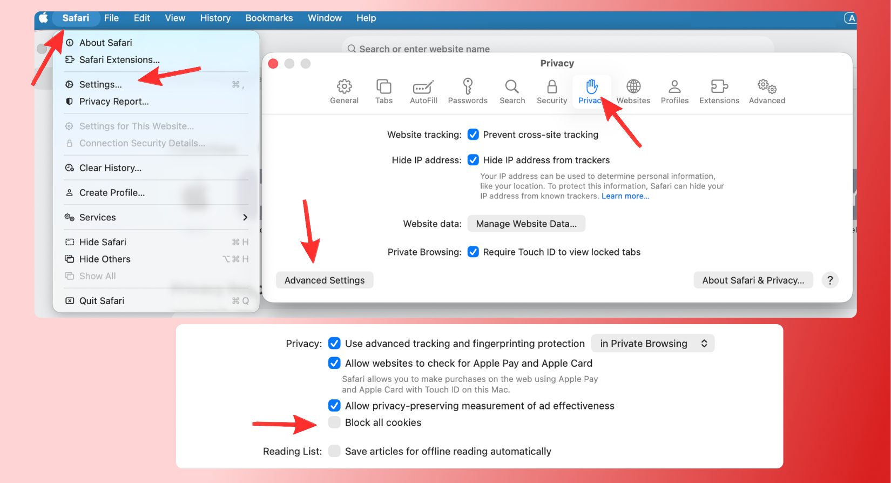This screenshot has width=891, height=483.
Task: Follow the Learn more… link
Action: [x=625, y=196]
